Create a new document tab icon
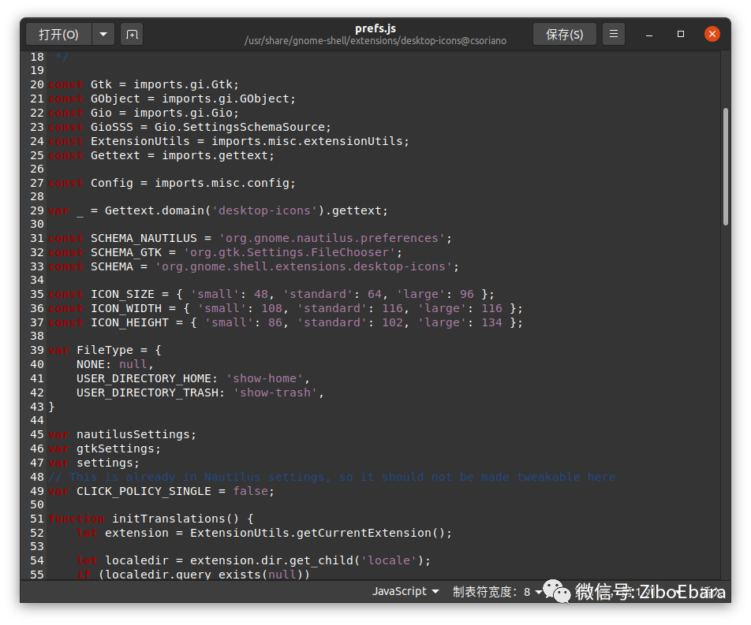This screenshot has width=751, height=625. (x=132, y=35)
